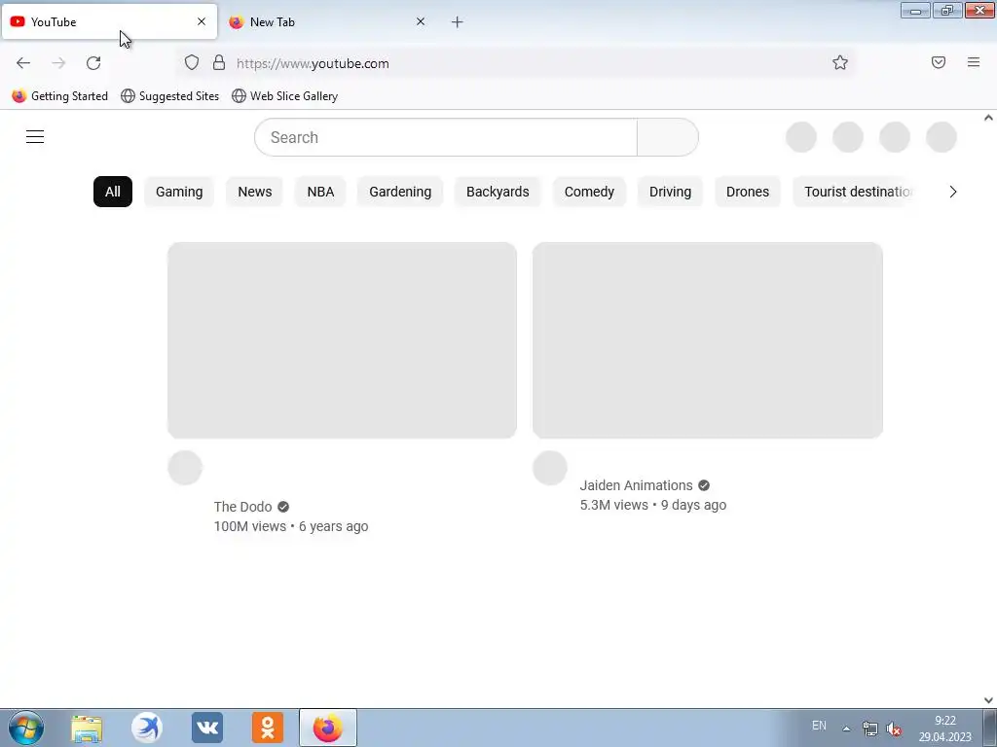Show hidden tray icons arrow
Screen dimensions: 997x747
point(846,729)
